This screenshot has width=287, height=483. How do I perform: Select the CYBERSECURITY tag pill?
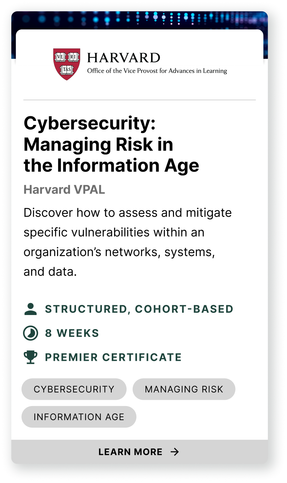click(74, 389)
